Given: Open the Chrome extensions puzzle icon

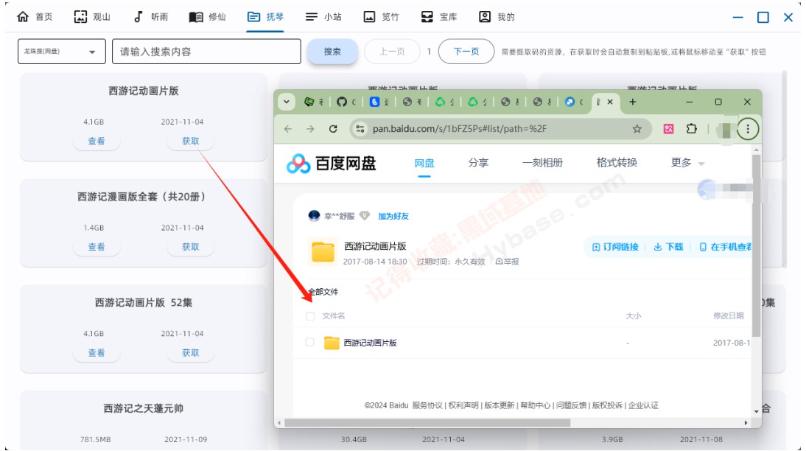Looking at the screenshot, I should (x=691, y=129).
